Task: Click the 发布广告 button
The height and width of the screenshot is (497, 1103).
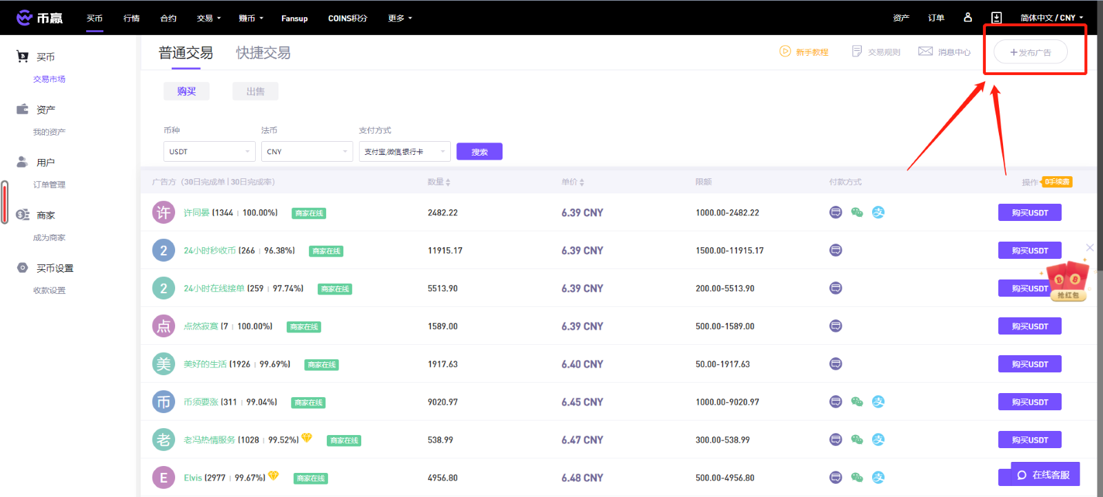Action: click(x=1031, y=52)
